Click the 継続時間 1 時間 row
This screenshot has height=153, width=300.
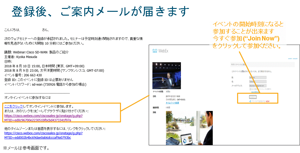pos(161,107)
